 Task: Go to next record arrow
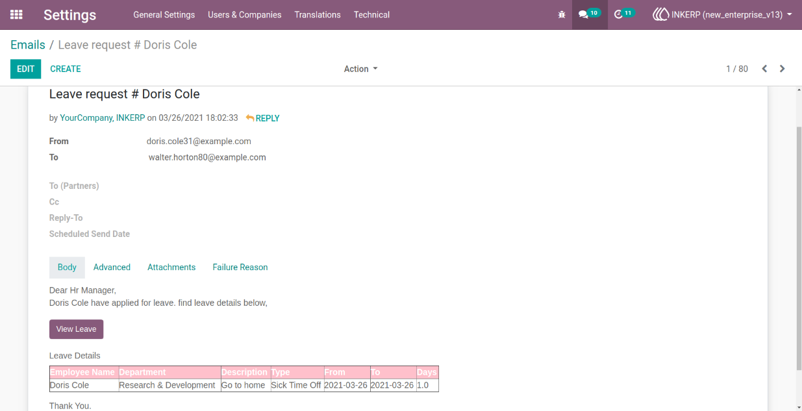(x=783, y=69)
